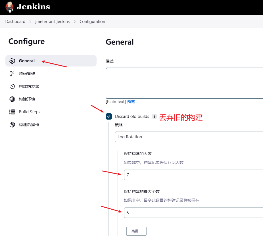
Task: Click the 保持构建的天数 label
Action: [138, 154]
